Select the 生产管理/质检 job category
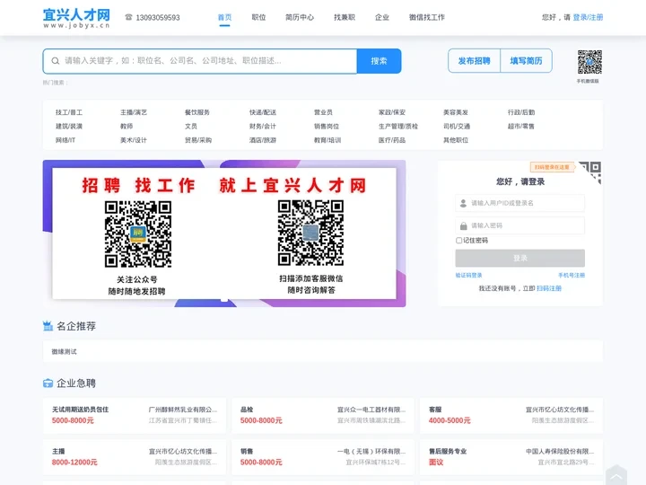 pyautogui.click(x=398, y=127)
